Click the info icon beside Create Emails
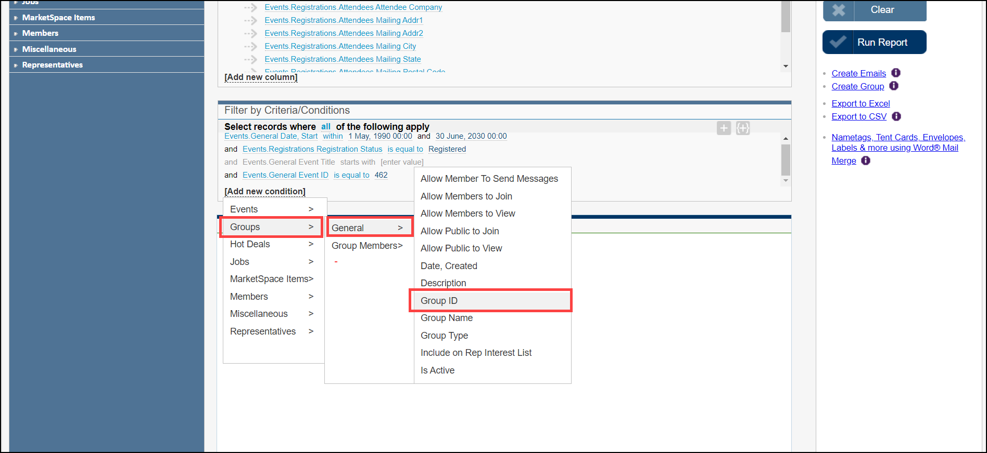 click(x=895, y=73)
